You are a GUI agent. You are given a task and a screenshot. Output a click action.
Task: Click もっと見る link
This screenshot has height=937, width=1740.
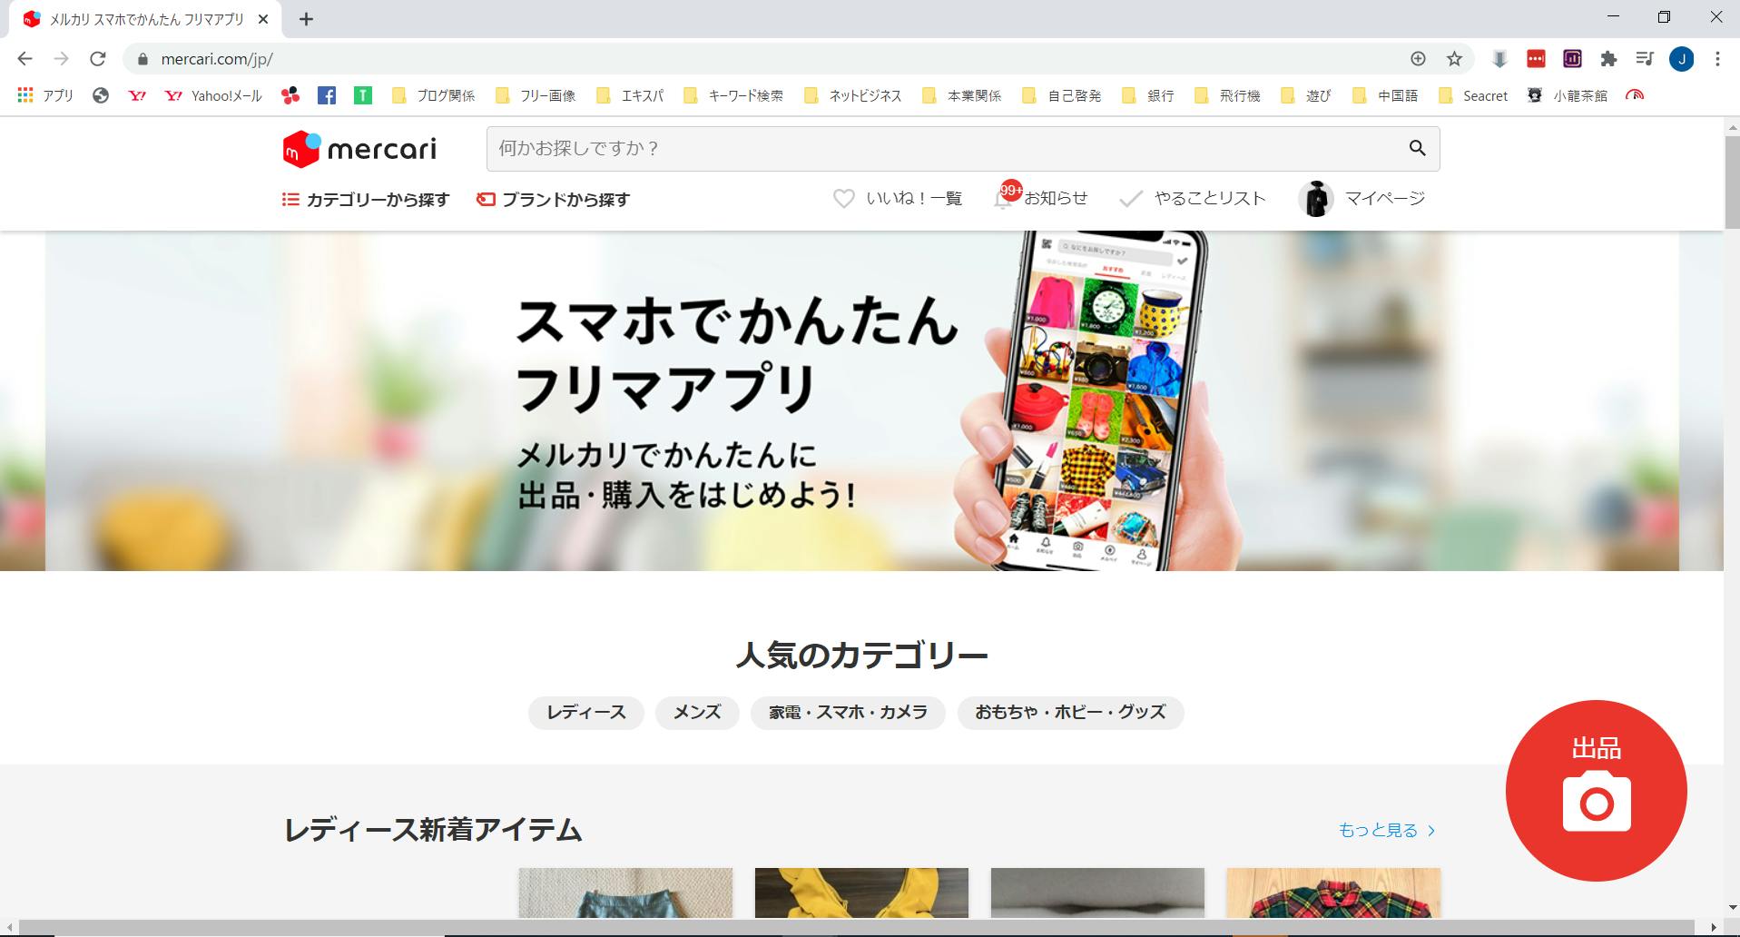coord(1386,830)
